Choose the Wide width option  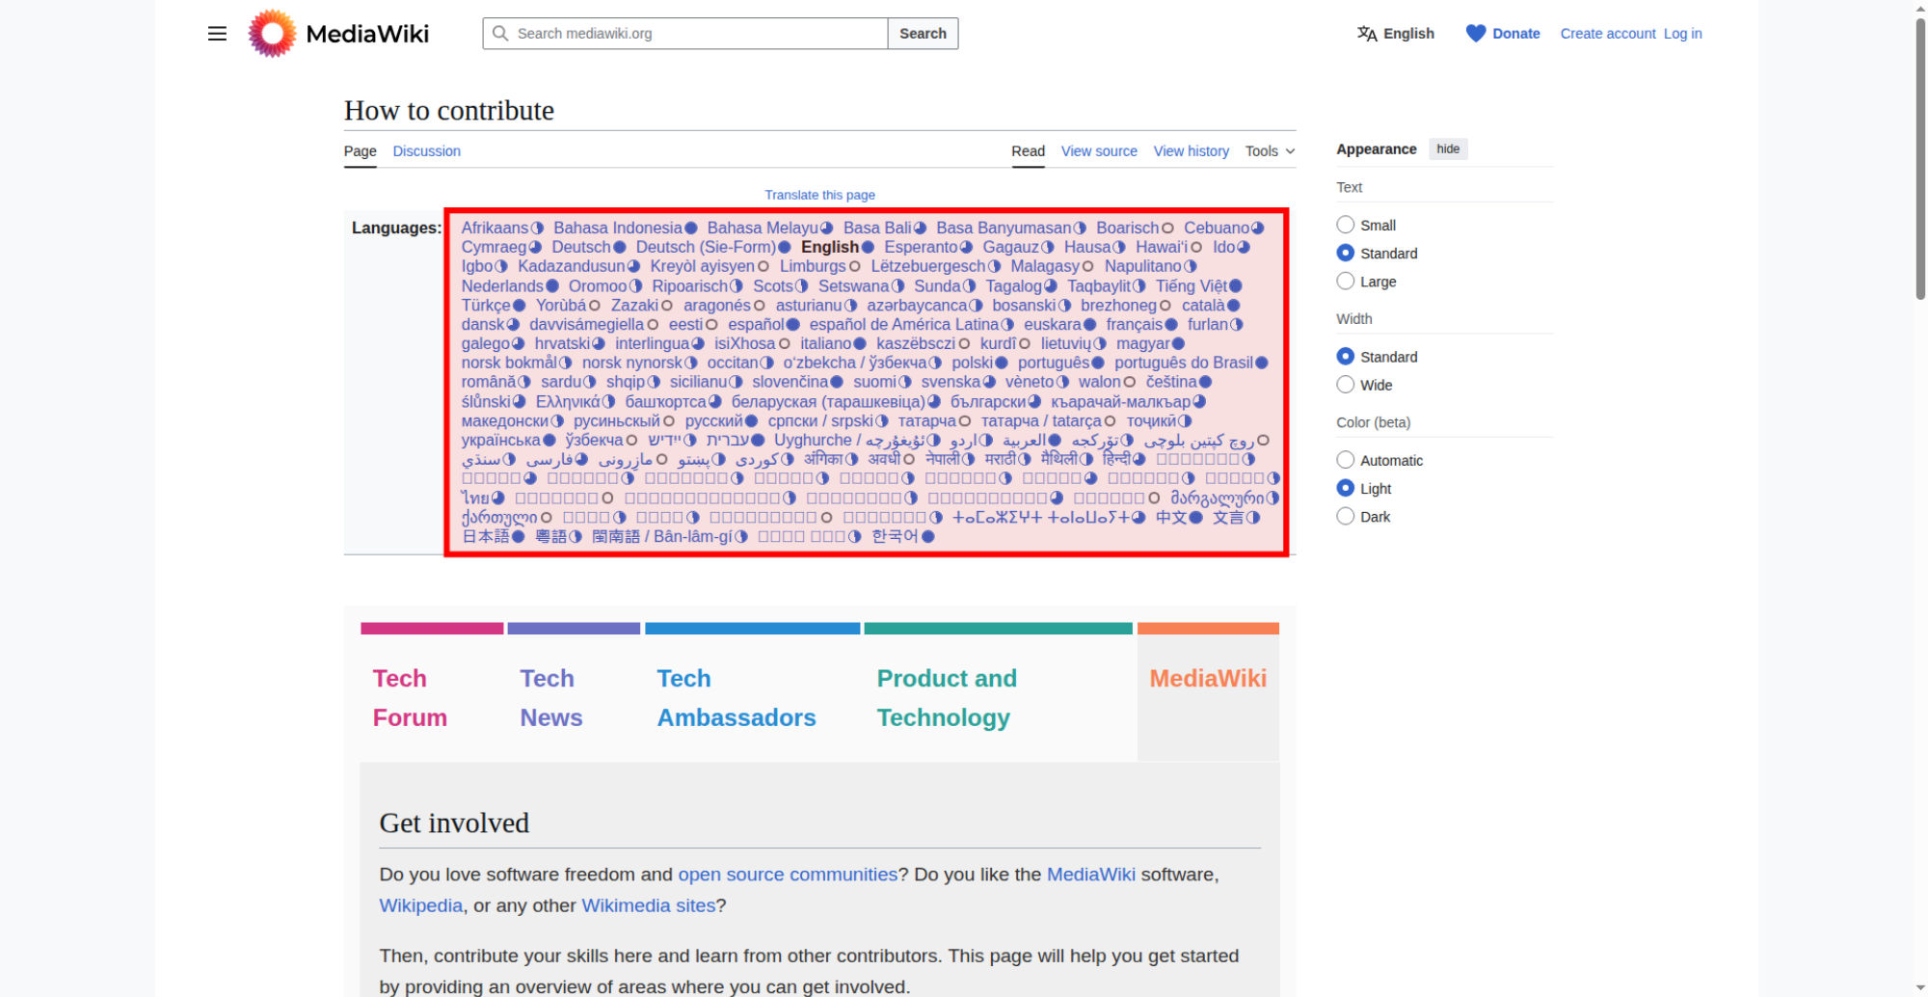click(1346, 385)
